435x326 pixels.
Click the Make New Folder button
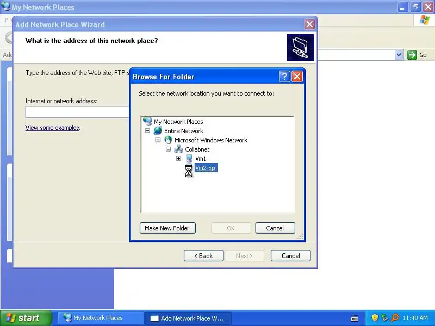pos(167,228)
